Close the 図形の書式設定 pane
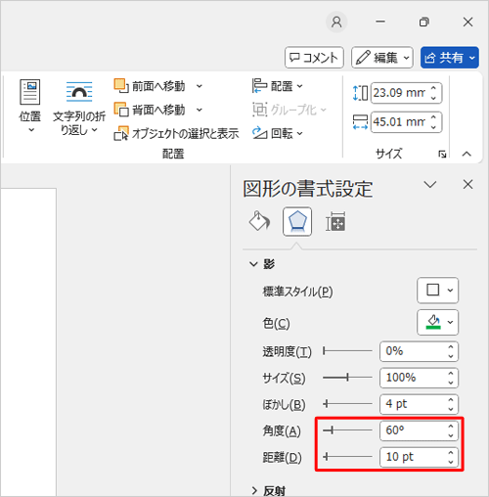 pyautogui.click(x=467, y=185)
